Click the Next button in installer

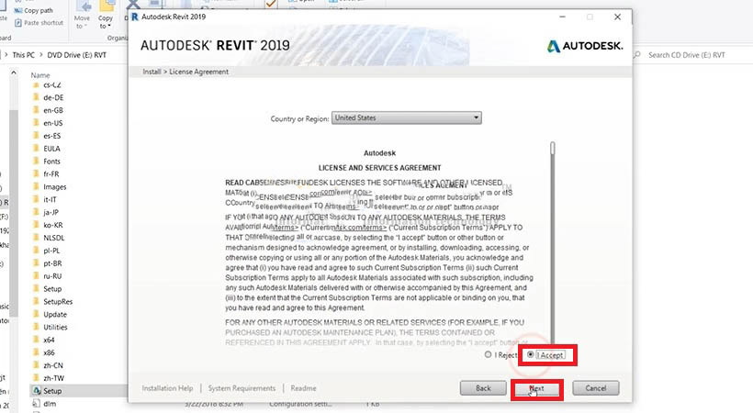pos(536,388)
